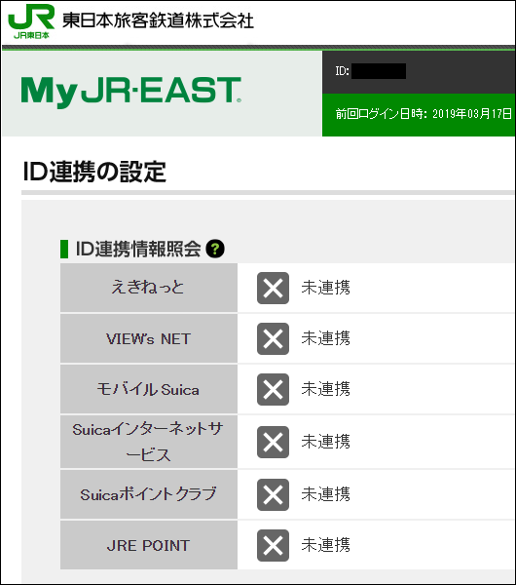Select the Suicaポイントクラブ label
The image size is (516, 585).
pyautogui.click(x=148, y=494)
